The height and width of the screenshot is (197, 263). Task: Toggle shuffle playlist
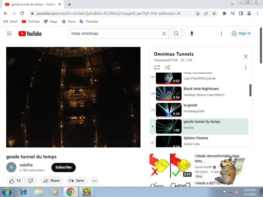point(167,67)
